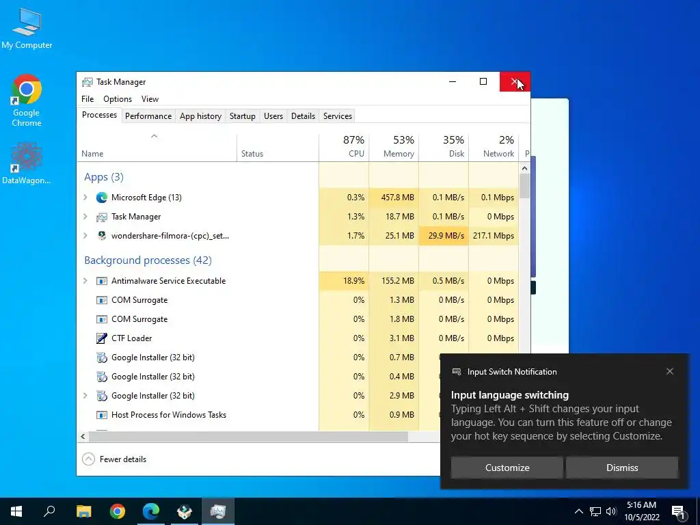Open the Google Chrome desktop shortcut
Viewport: 700px width, 525px height.
tap(27, 100)
